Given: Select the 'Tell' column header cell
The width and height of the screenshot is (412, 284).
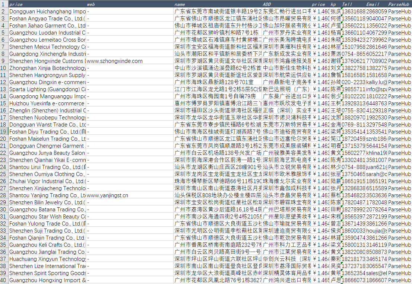Looking at the screenshot, I should point(353,4).
